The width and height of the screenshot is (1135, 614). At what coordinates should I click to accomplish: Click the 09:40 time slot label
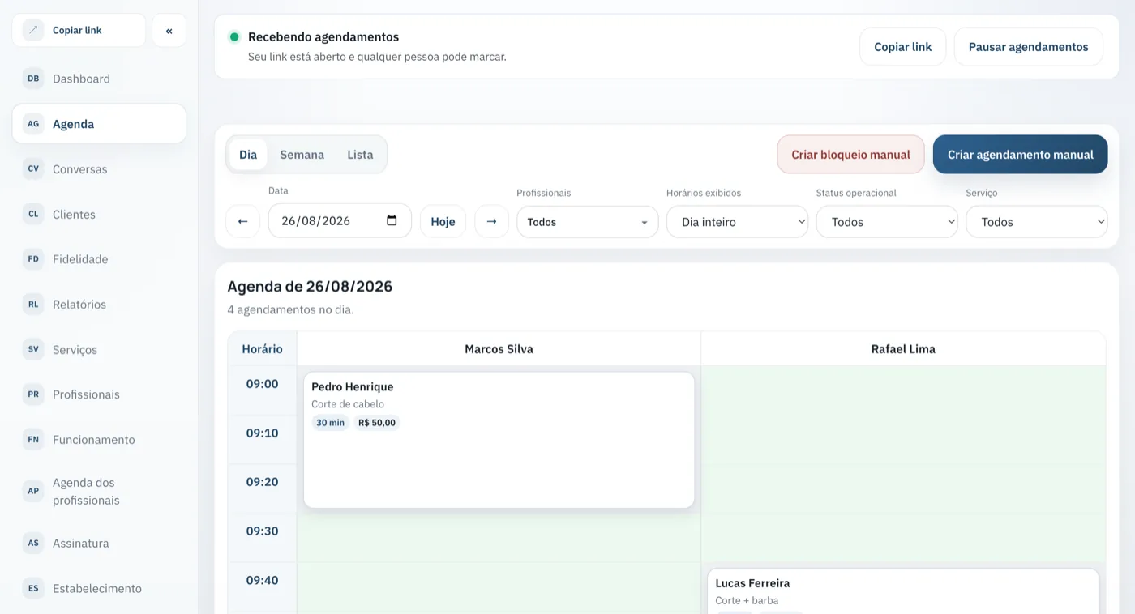(263, 580)
